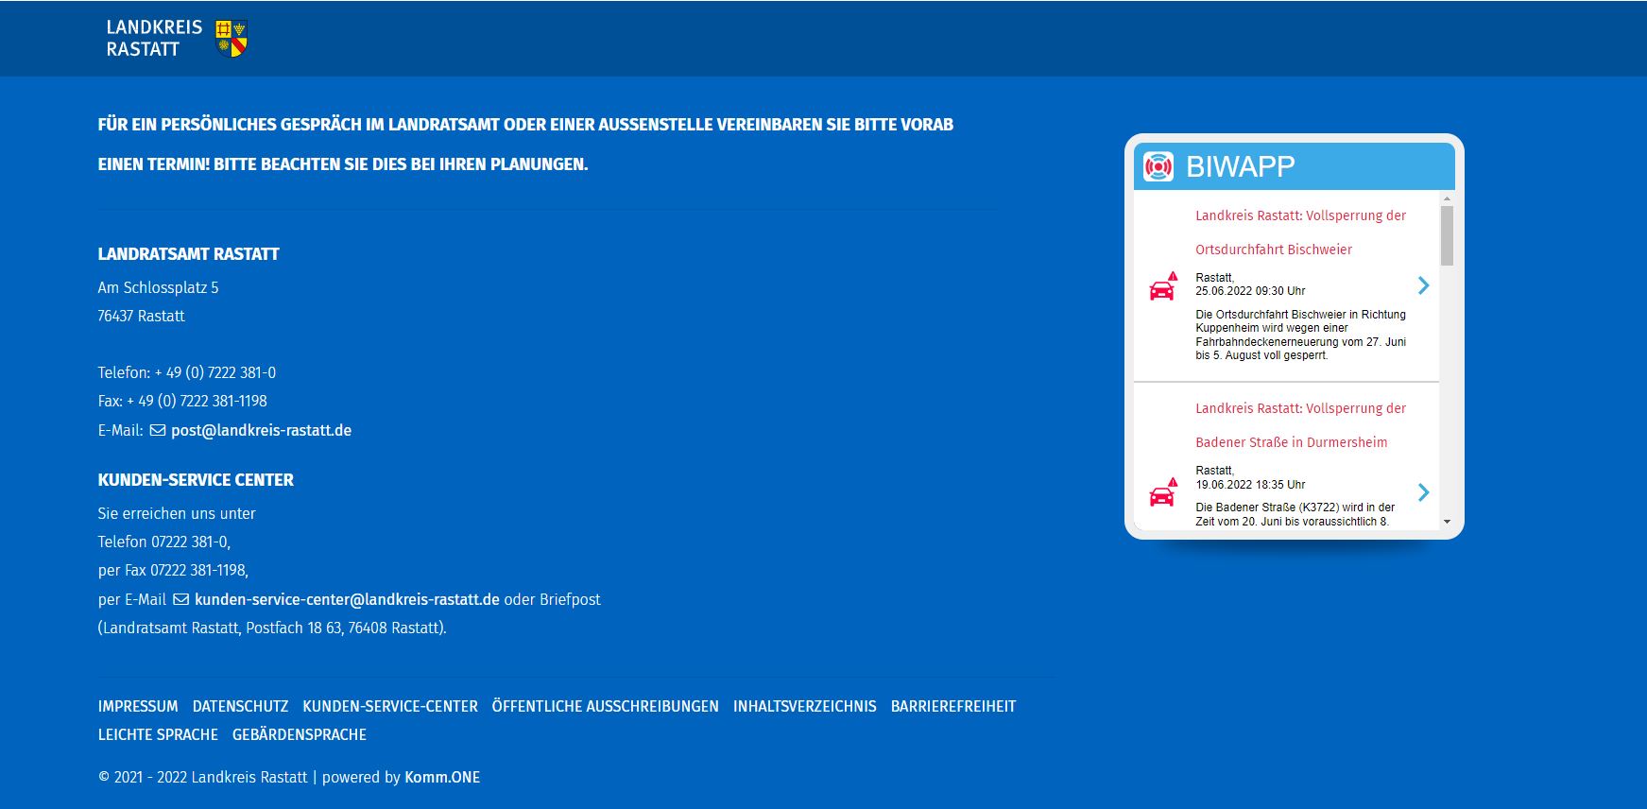Screen dimensions: 1647x809
Task: Click car warning icon for Bischweier closure
Action: tap(1162, 286)
